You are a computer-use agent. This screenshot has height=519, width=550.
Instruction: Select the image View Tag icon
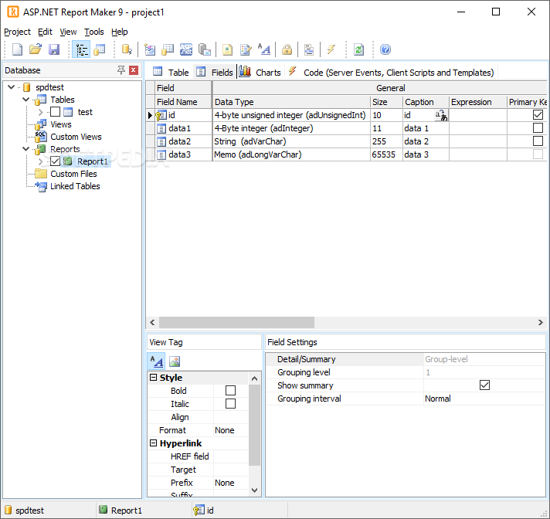click(x=175, y=361)
